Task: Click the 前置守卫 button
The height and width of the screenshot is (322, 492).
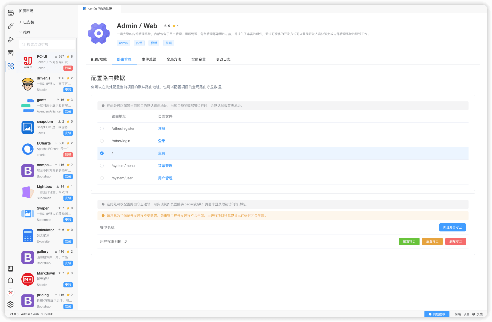Action: (409, 242)
